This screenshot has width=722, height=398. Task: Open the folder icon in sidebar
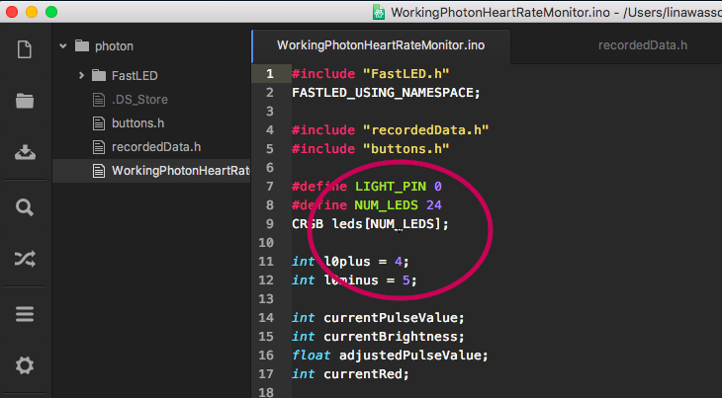point(25,101)
